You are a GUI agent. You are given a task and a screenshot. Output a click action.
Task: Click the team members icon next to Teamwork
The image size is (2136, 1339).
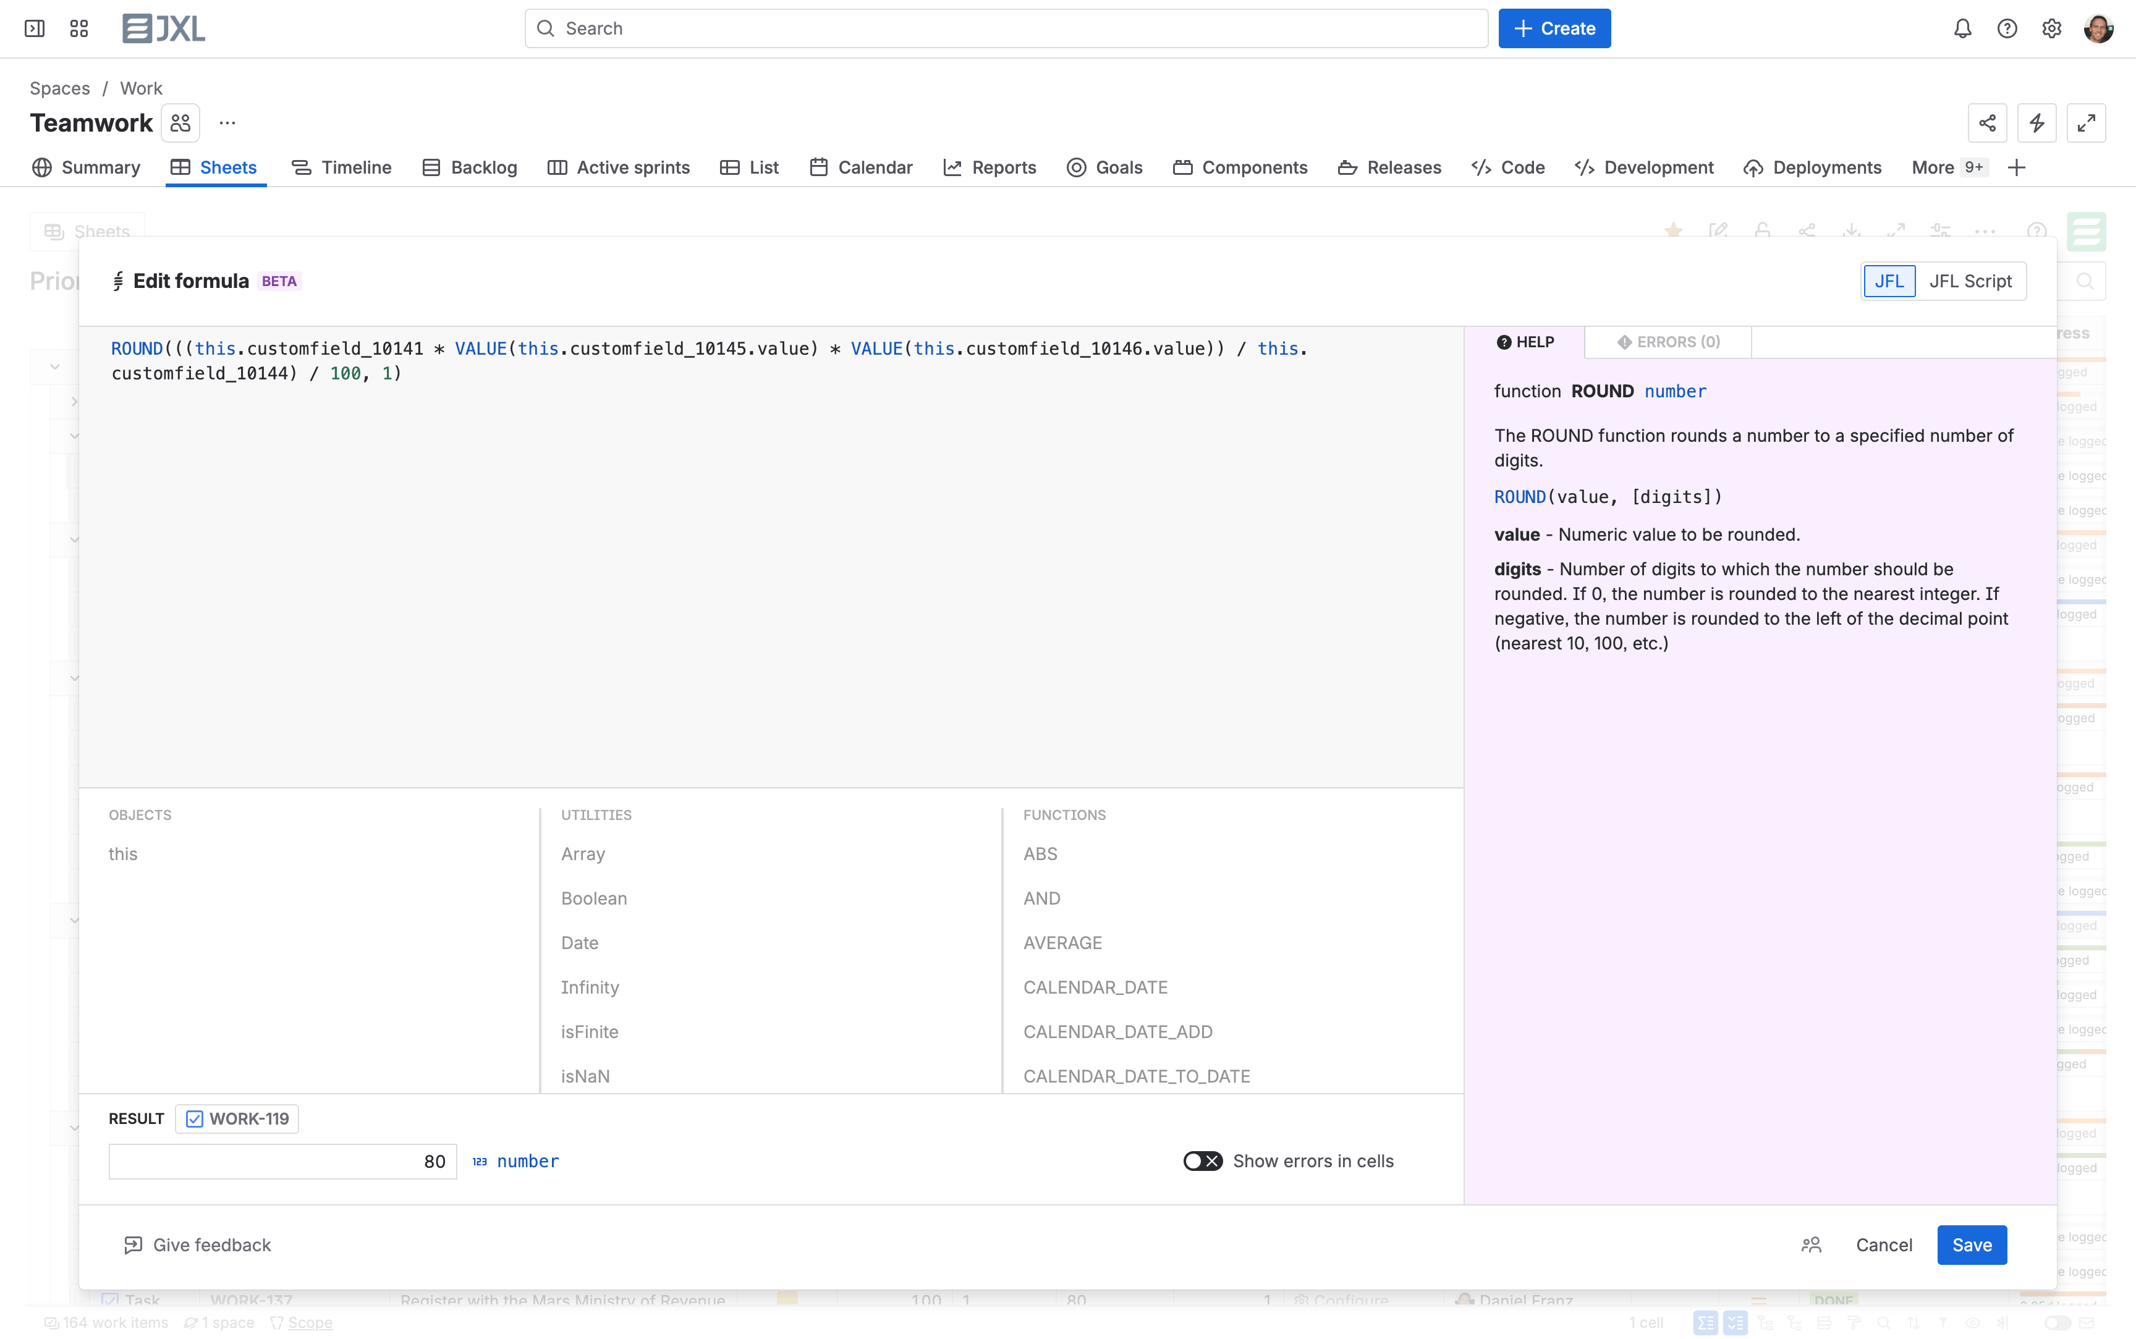pos(180,123)
